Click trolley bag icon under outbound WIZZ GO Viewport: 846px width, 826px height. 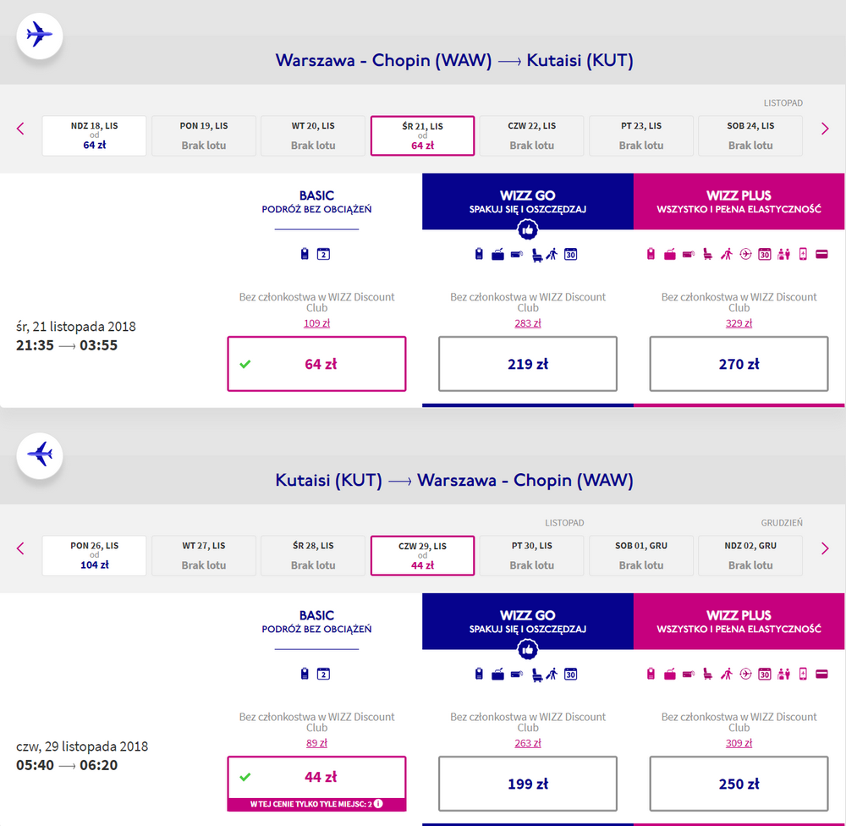pyautogui.click(x=497, y=254)
